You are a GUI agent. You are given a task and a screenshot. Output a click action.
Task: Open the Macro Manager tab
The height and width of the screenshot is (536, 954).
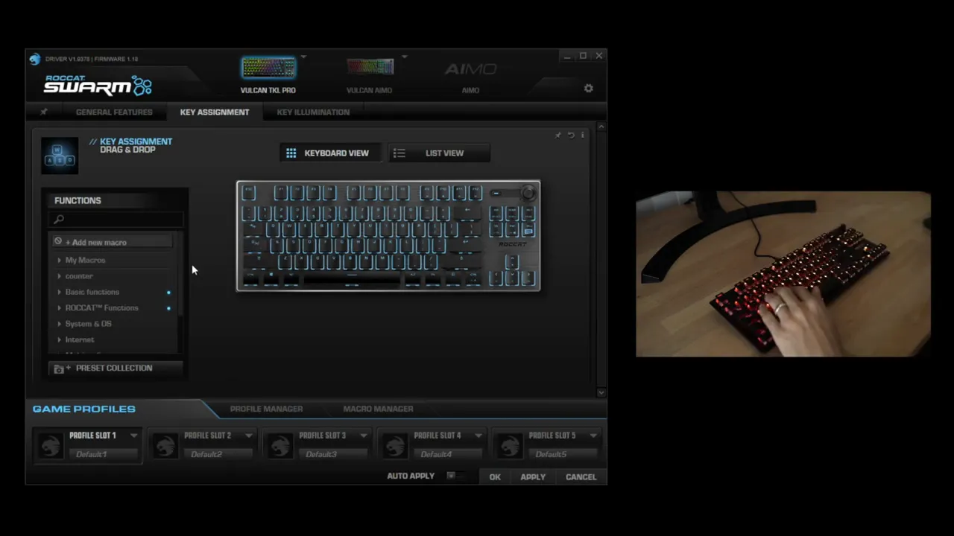coord(378,409)
